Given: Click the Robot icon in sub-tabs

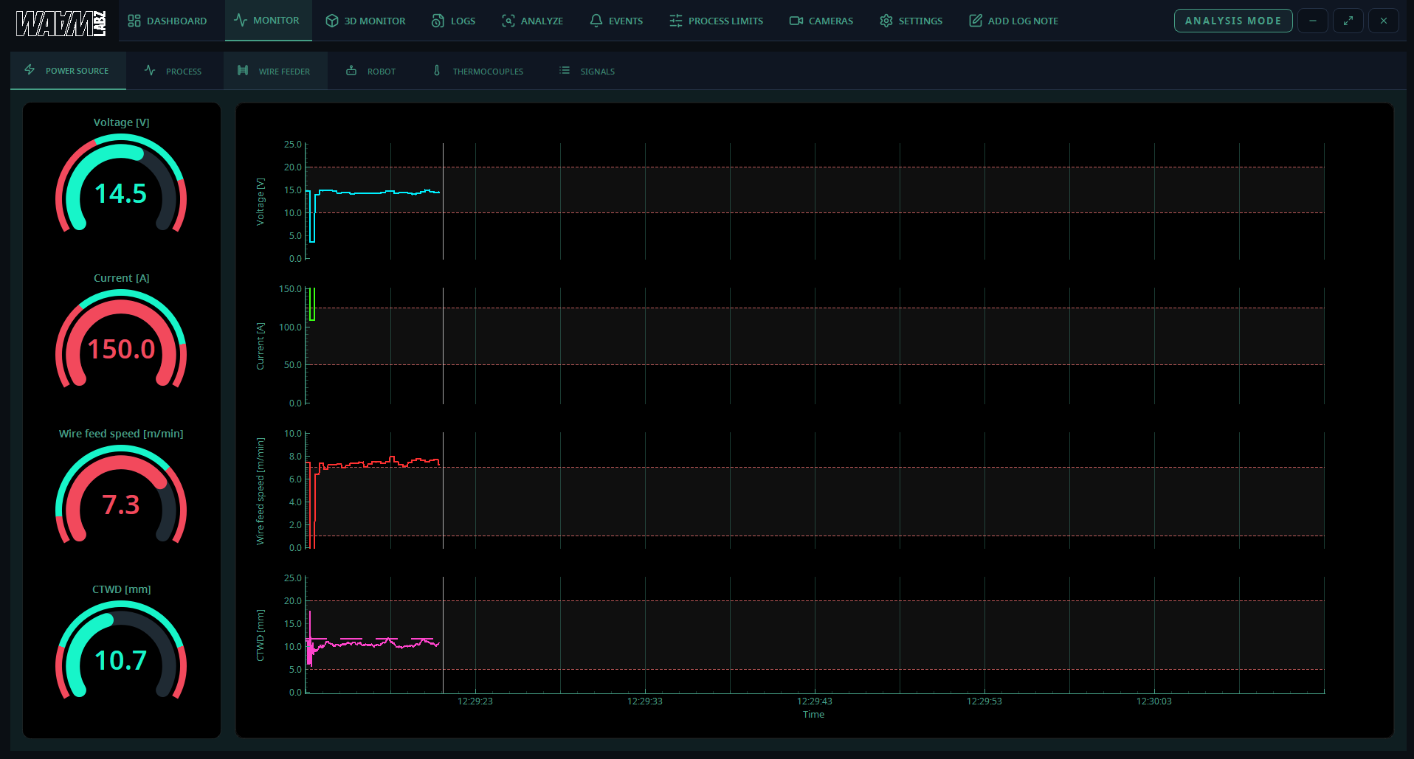Looking at the screenshot, I should pyautogui.click(x=351, y=71).
